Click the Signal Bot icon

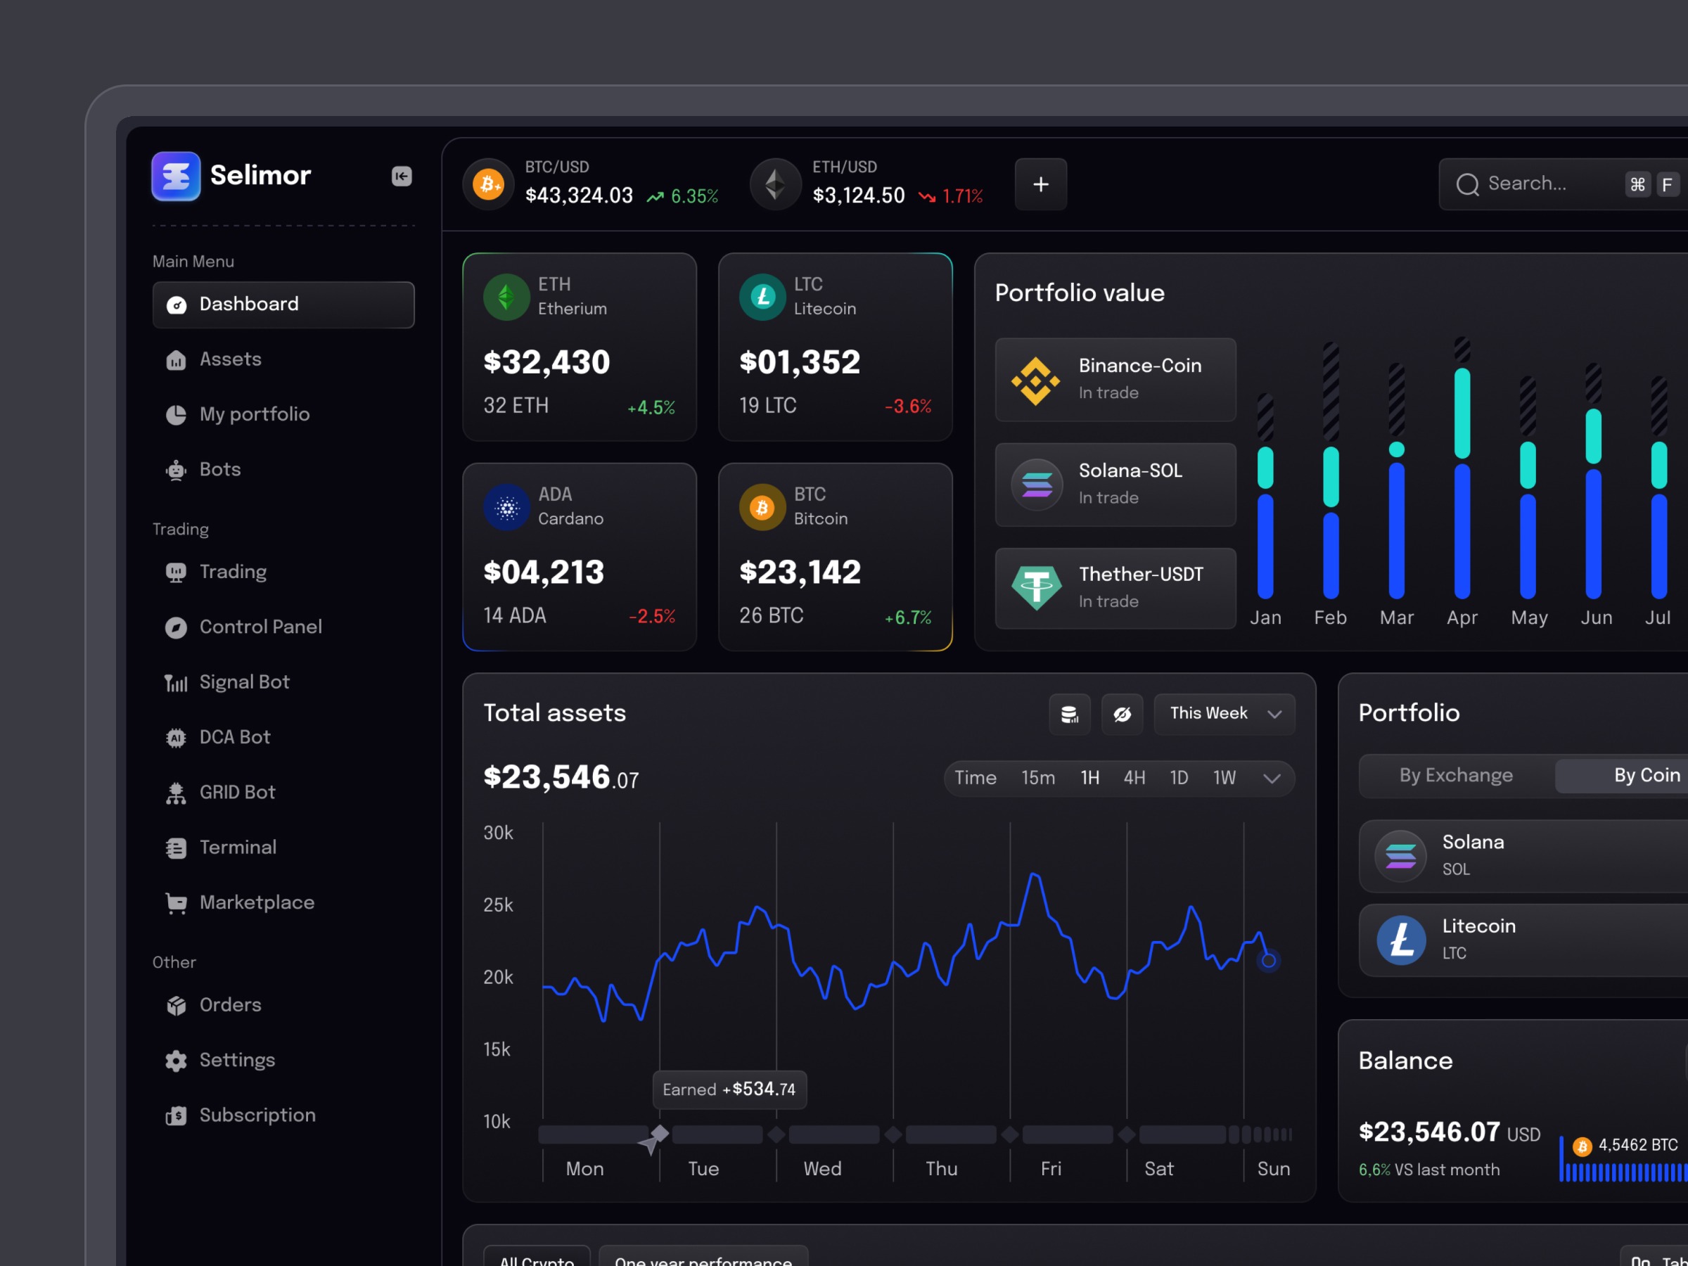177,683
